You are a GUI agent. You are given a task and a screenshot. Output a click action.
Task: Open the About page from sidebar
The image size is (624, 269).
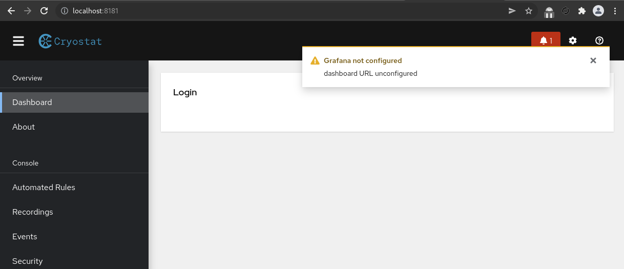coord(74,127)
